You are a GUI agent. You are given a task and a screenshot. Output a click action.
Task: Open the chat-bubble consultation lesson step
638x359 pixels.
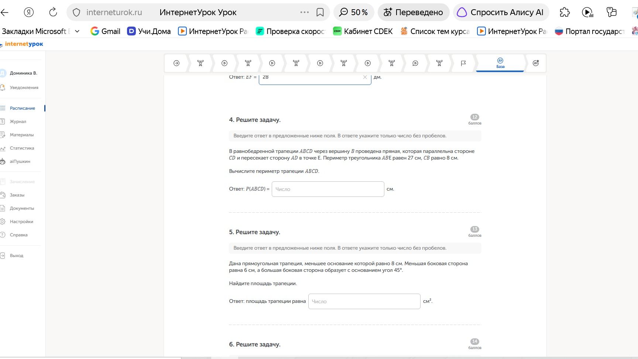click(x=415, y=63)
